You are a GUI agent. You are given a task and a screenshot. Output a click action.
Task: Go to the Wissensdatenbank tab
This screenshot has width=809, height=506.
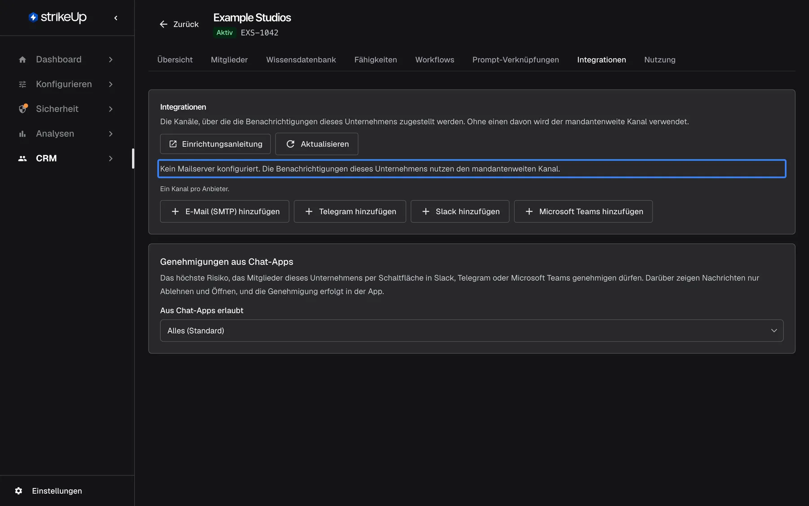pos(301,60)
